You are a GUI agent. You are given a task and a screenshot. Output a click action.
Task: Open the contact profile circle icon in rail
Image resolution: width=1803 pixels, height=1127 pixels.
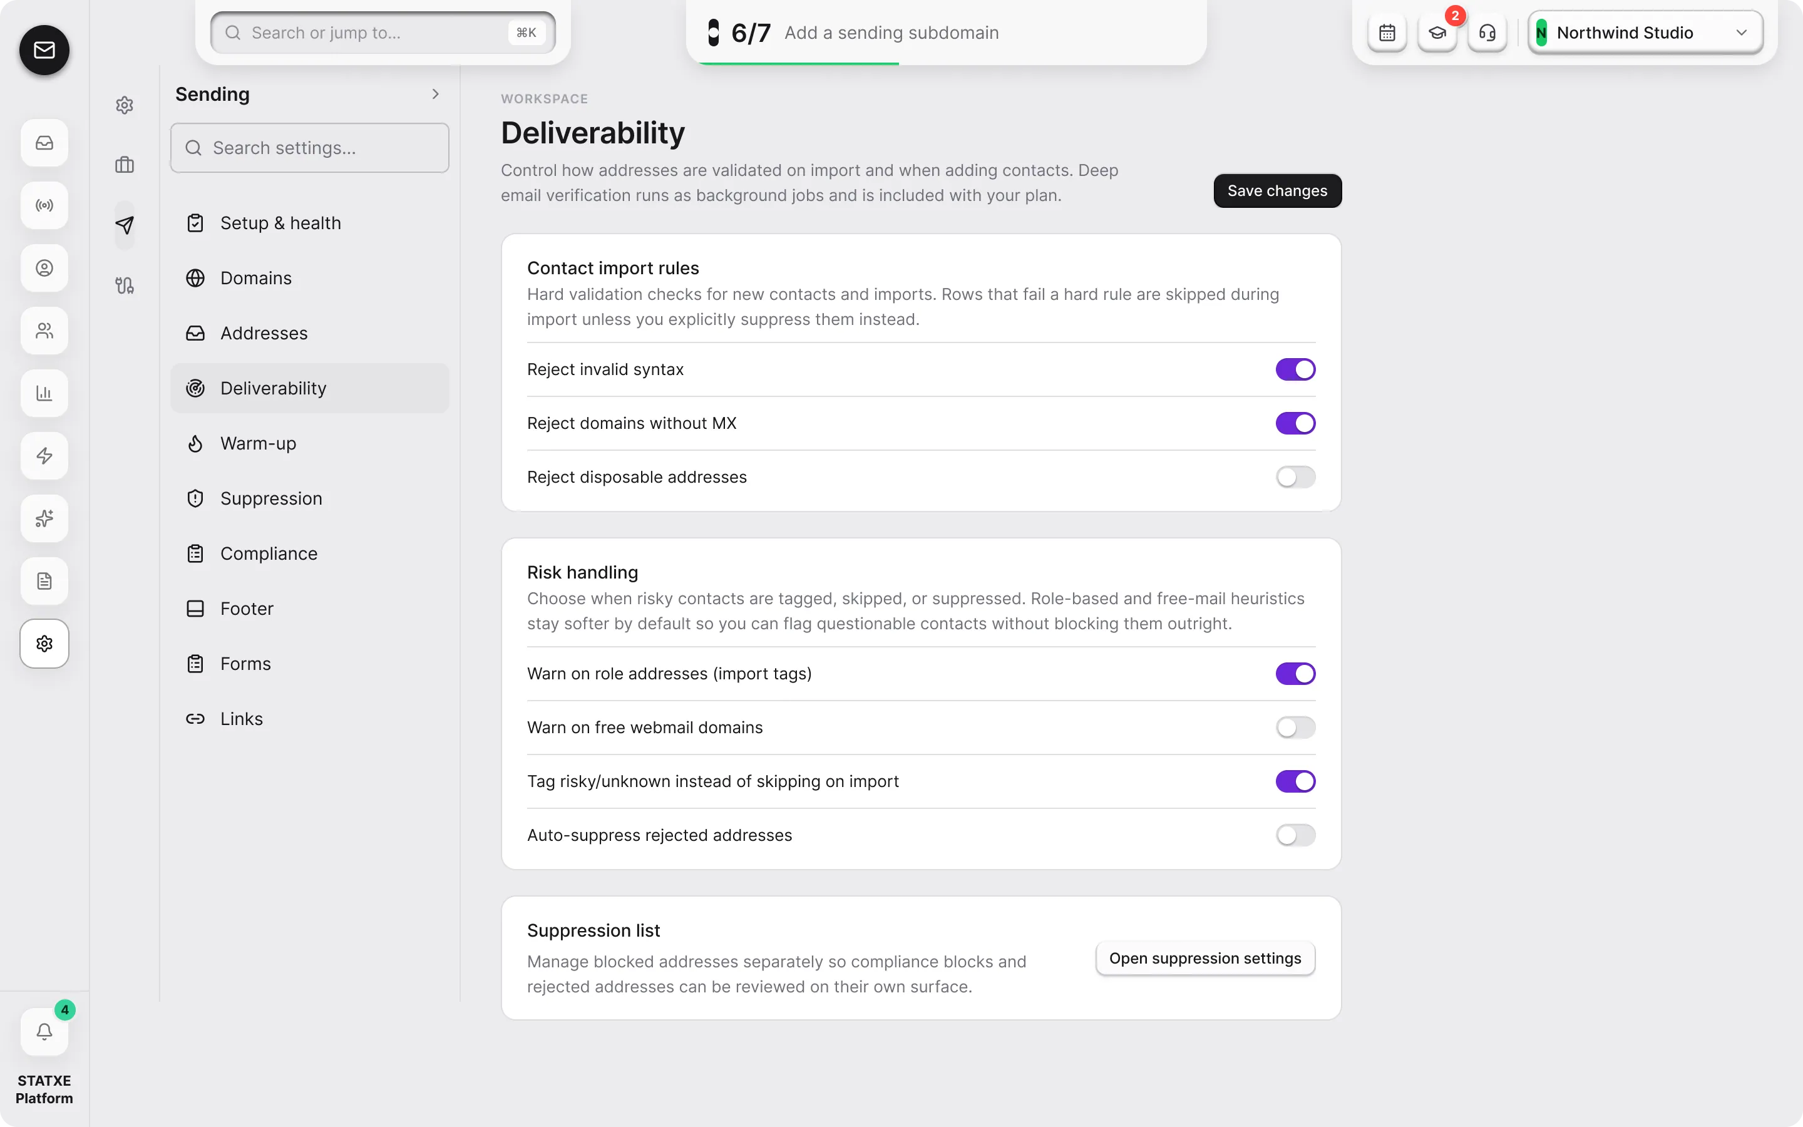[44, 267]
